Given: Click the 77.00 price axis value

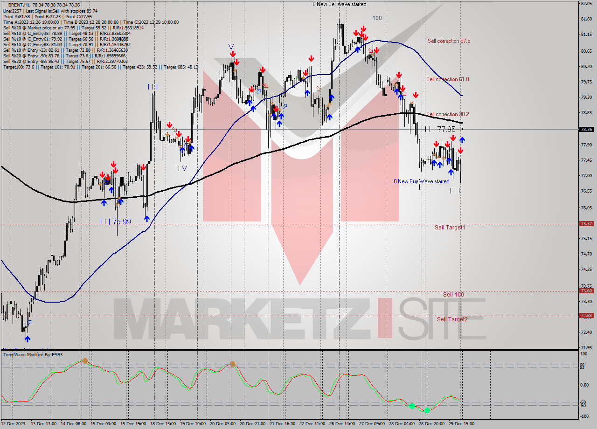Looking at the screenshot, I should point(586,176).
